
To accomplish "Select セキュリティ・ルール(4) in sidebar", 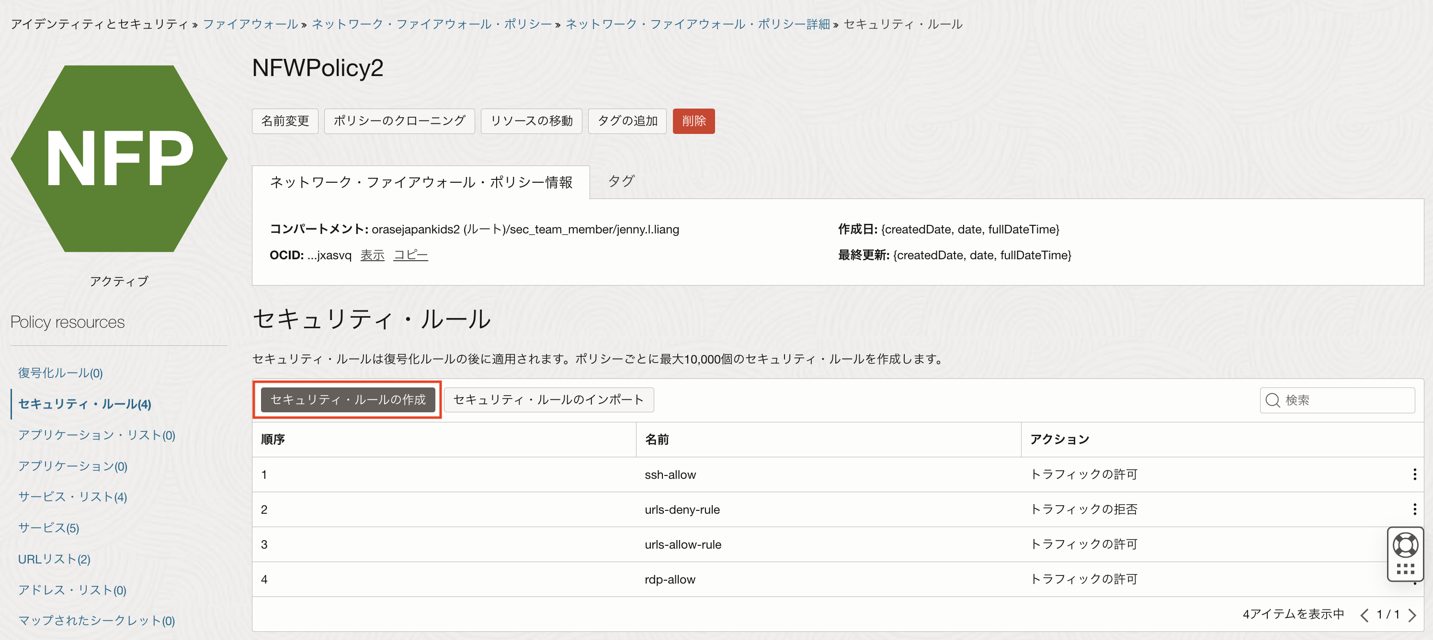I will tap(85, 404).
